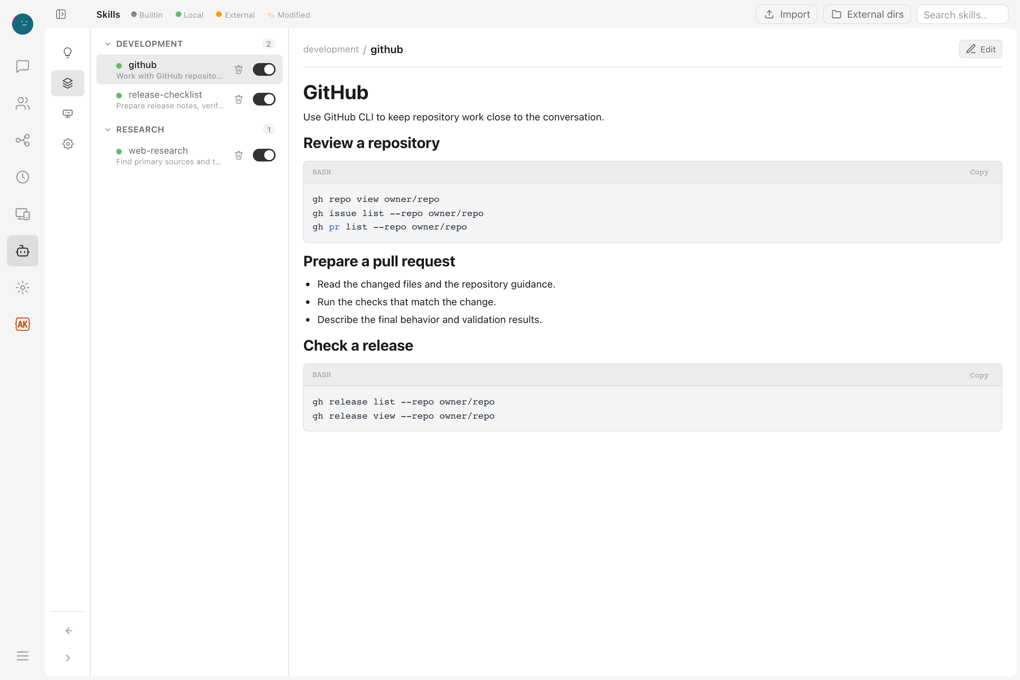
Task: Open the share nodes sidebar icon
Action: tap(23, 140)
